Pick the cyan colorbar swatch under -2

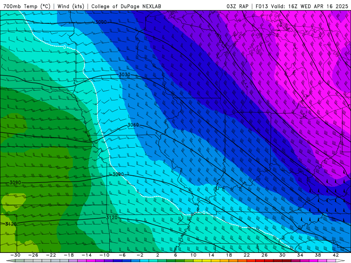[144, 261]
